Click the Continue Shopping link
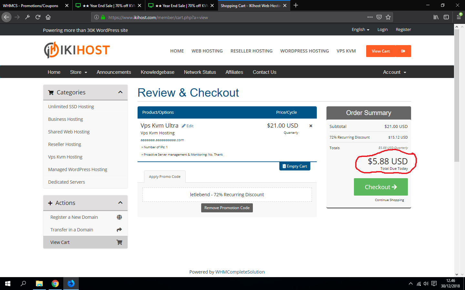 [389, 200]
